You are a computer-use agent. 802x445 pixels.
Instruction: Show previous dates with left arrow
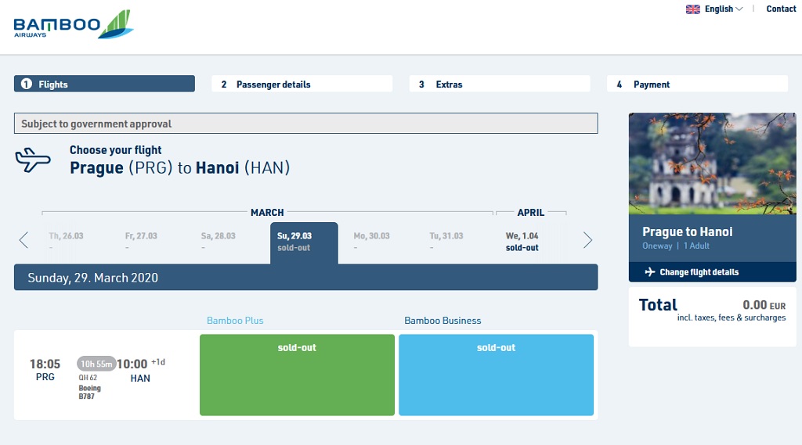click(x=23, y=239)
